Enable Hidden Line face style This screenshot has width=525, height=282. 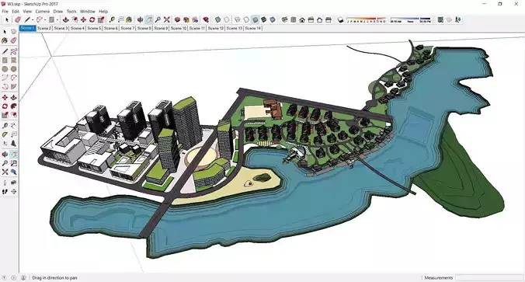click(246, 19)
